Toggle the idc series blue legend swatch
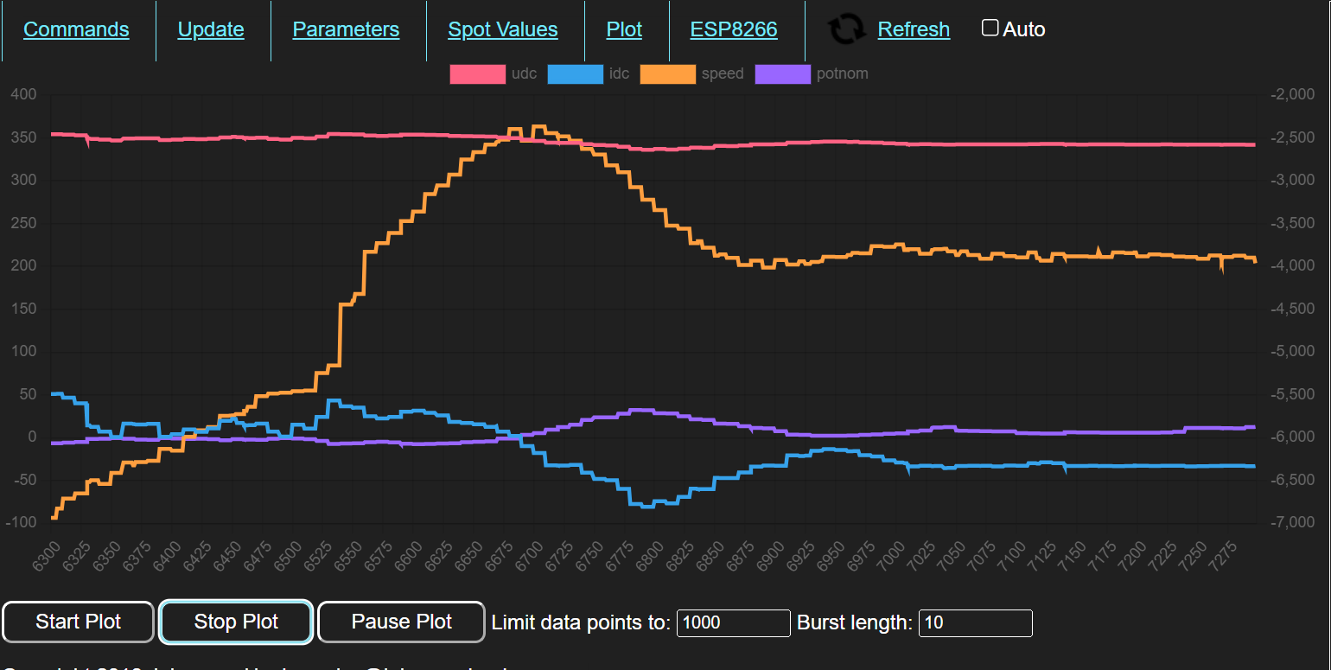Image resolution: width=1331 pixels, height=670 pixels. pyautogui.click(x=575, y=74)
